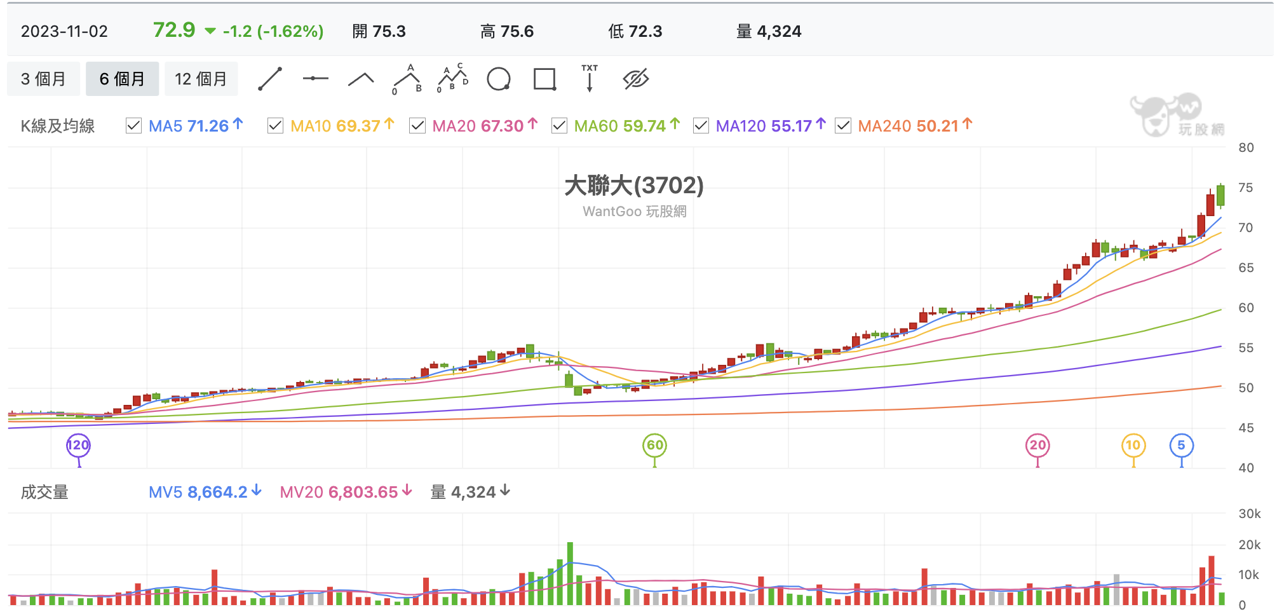Select the ABCD pattern drawing tool

[453, 78]
